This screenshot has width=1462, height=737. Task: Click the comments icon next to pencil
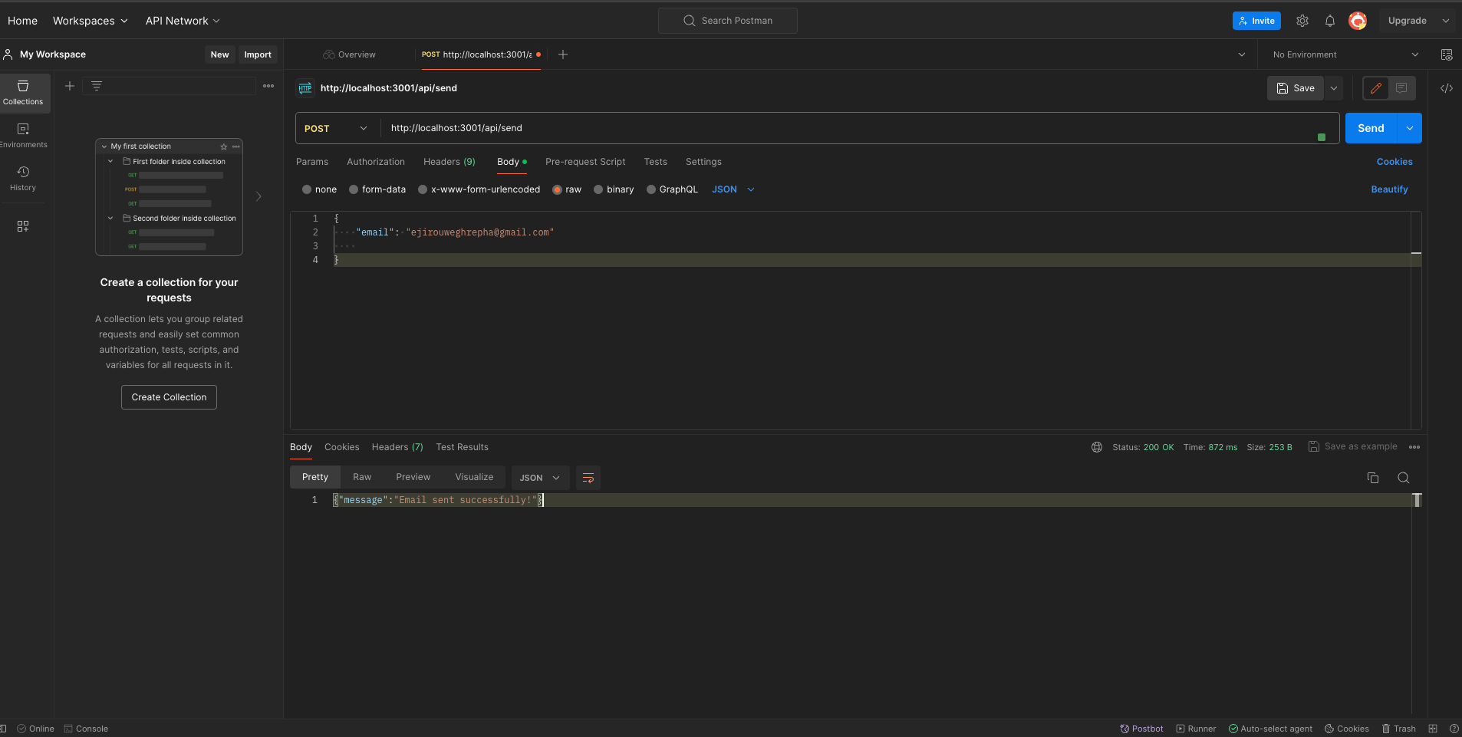pyautogui.click(x=1401, y=88)
